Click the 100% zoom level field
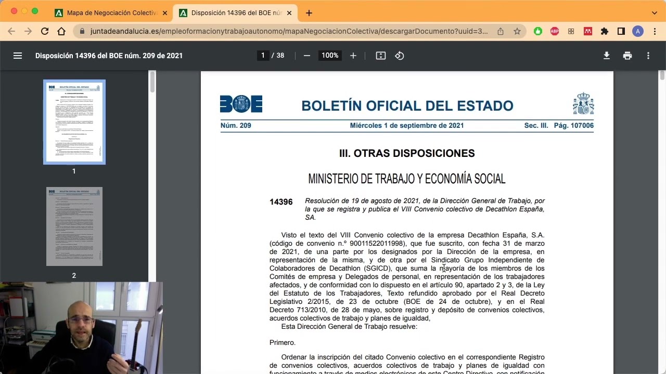The image size is (666, 374). (x=330, y=56)
